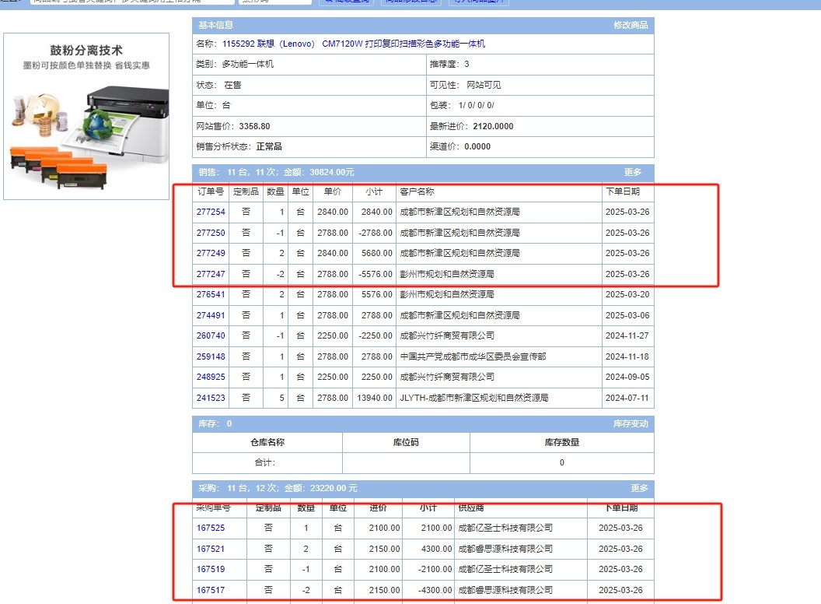This screenshot has width=821, height=604.
Task: Select the 最新进价 value 2120.0000
Action: pyautogui.click(x=493, y=126)
